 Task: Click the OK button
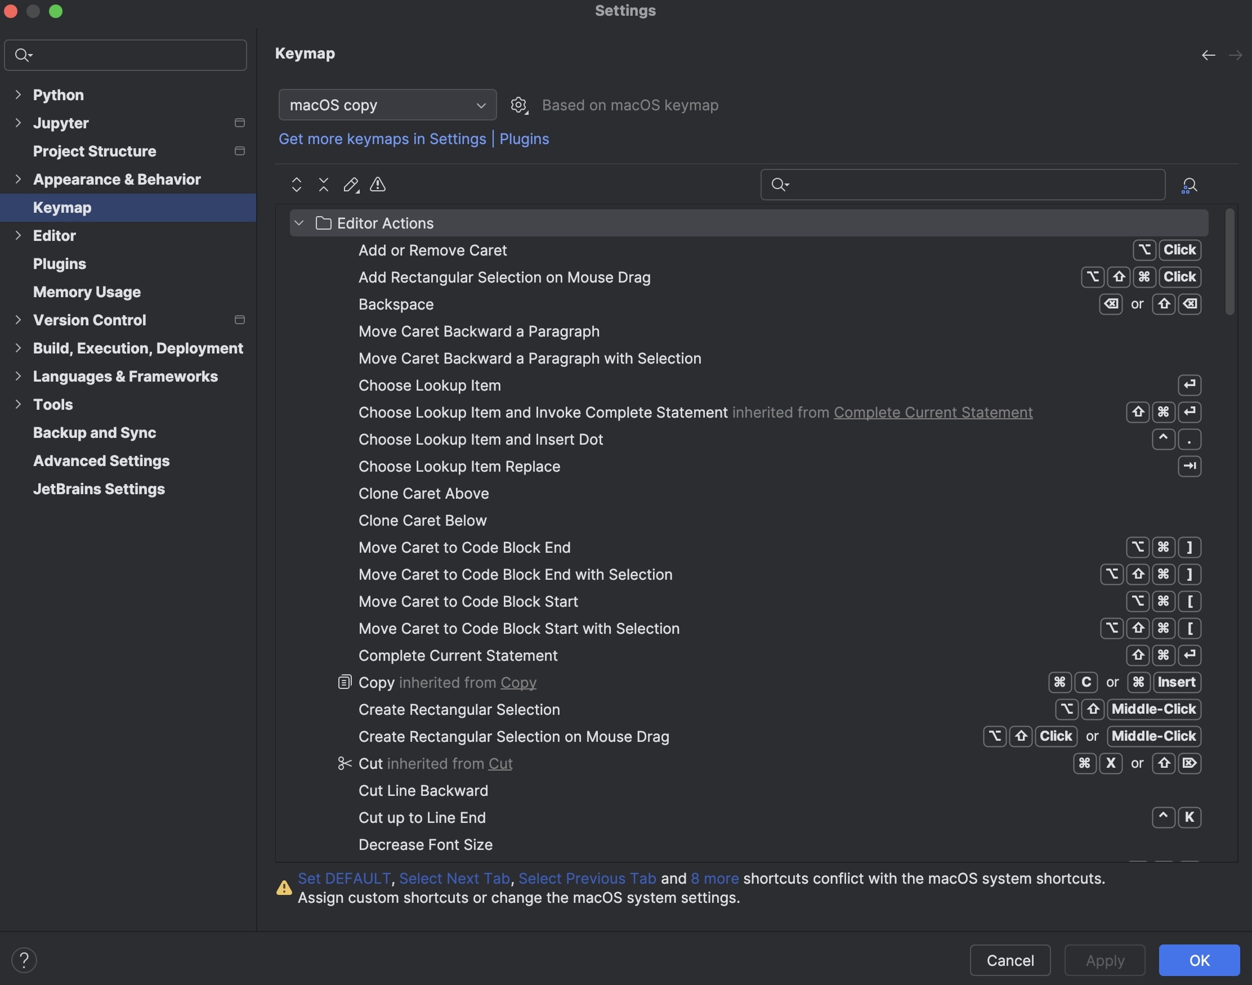[x=1199, y=960]
